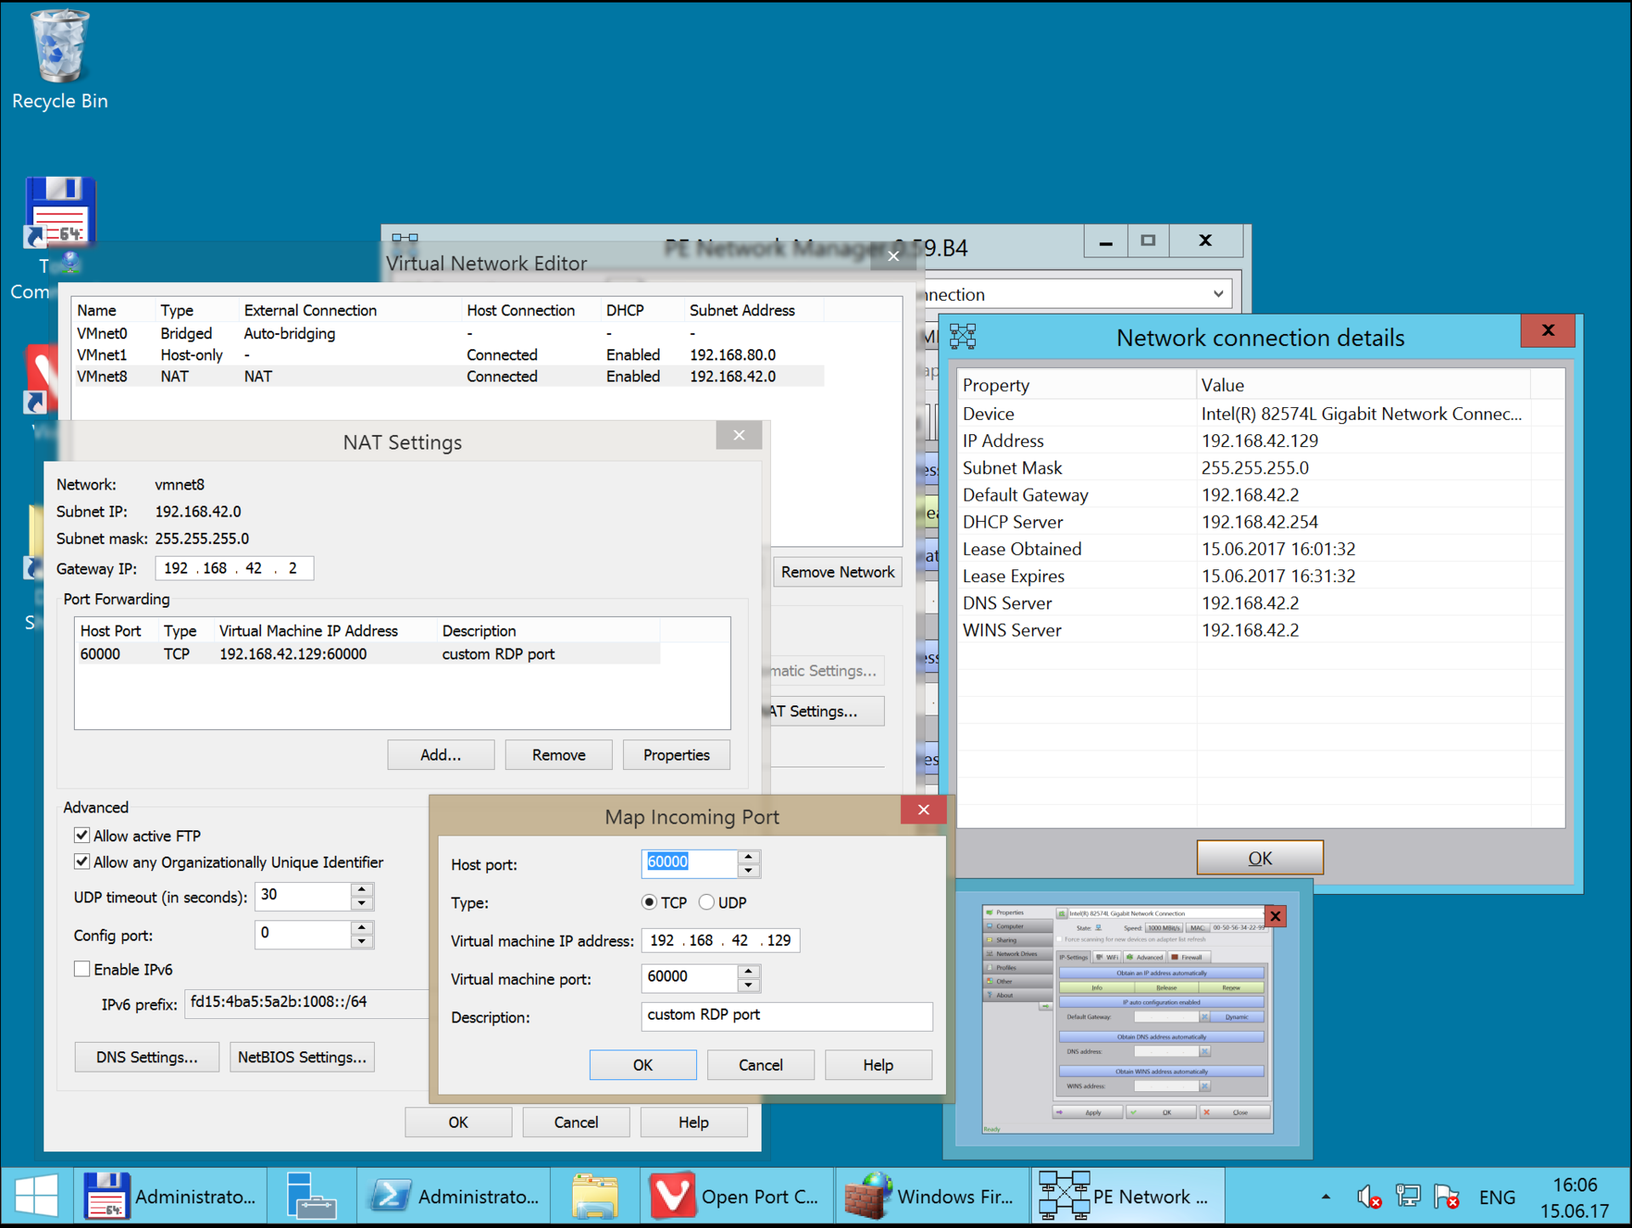Click the IP Address value 192.168.42.129
This screenshot has width=1632, height=1228.
tap(1259, 440)
